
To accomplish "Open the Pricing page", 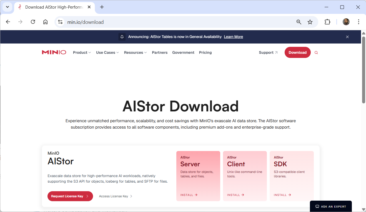I will [205, 53].
